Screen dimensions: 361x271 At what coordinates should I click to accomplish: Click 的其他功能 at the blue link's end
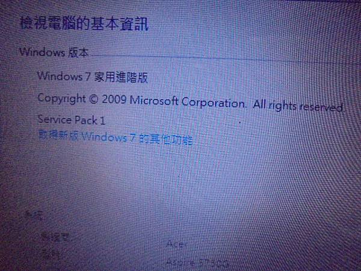[x=166, y=140]
